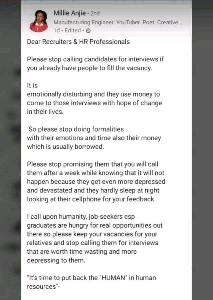Click the quoted "HUMAN" in human resources line
The image size is (213, 300).
(91, 278)
